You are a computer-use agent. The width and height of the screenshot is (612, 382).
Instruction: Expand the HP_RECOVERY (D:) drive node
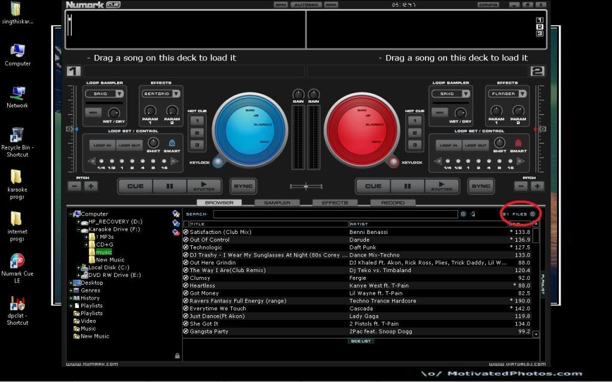coord(78,222)
